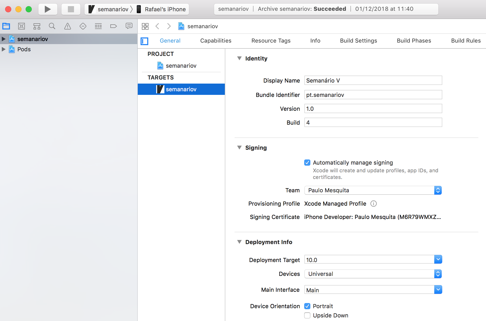The width and height of the screenshot is (486, 321).
Task: Open the Build Rules tab
Action: tap(466, 41)
